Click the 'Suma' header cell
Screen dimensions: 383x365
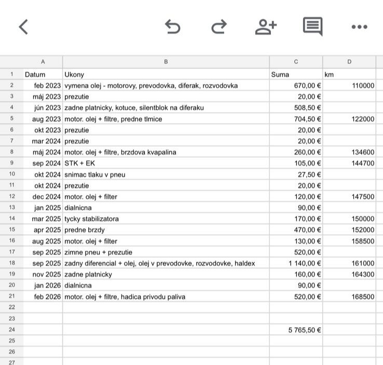296,74
